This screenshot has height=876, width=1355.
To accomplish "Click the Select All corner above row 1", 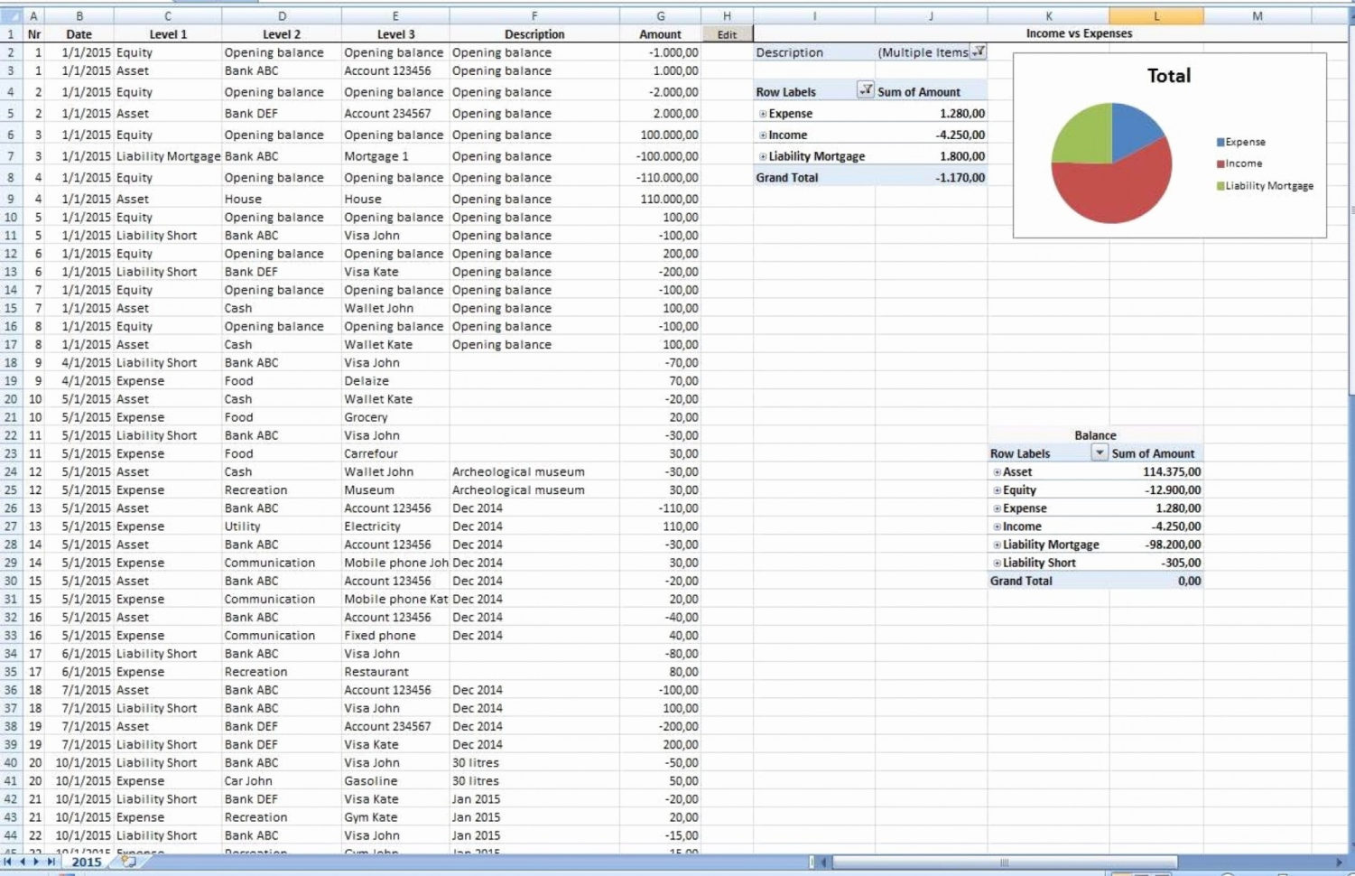I will (x=11, y=15).
